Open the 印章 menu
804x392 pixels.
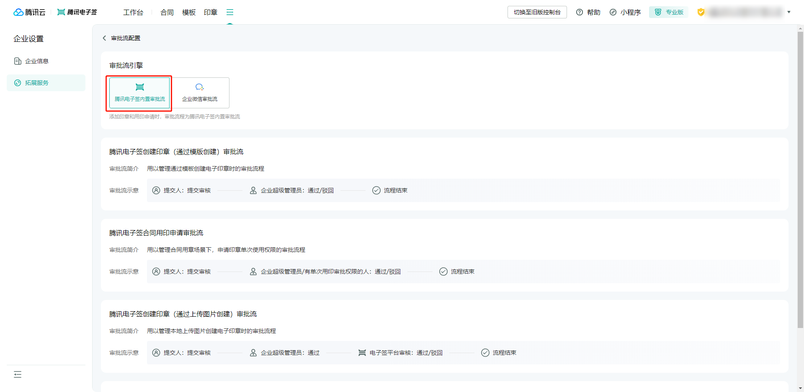coord(211,13)
